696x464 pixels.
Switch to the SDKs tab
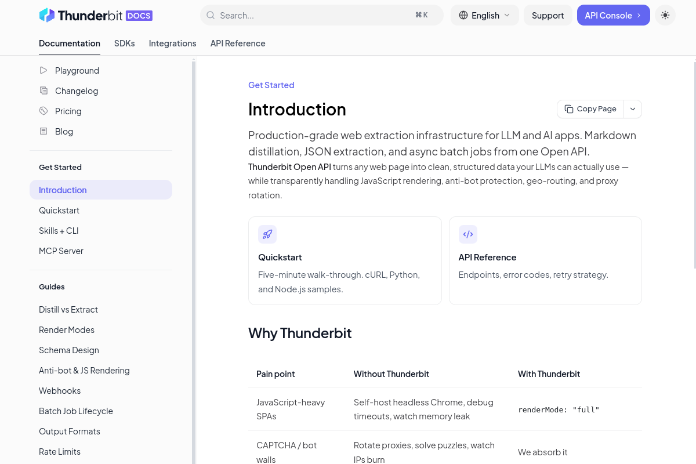(125, 43)
